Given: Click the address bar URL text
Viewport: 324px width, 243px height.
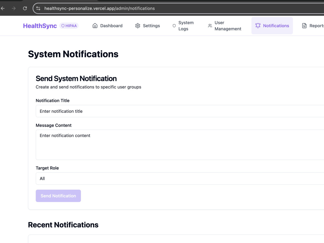Looking at the screenshot, I should point(99,8).
